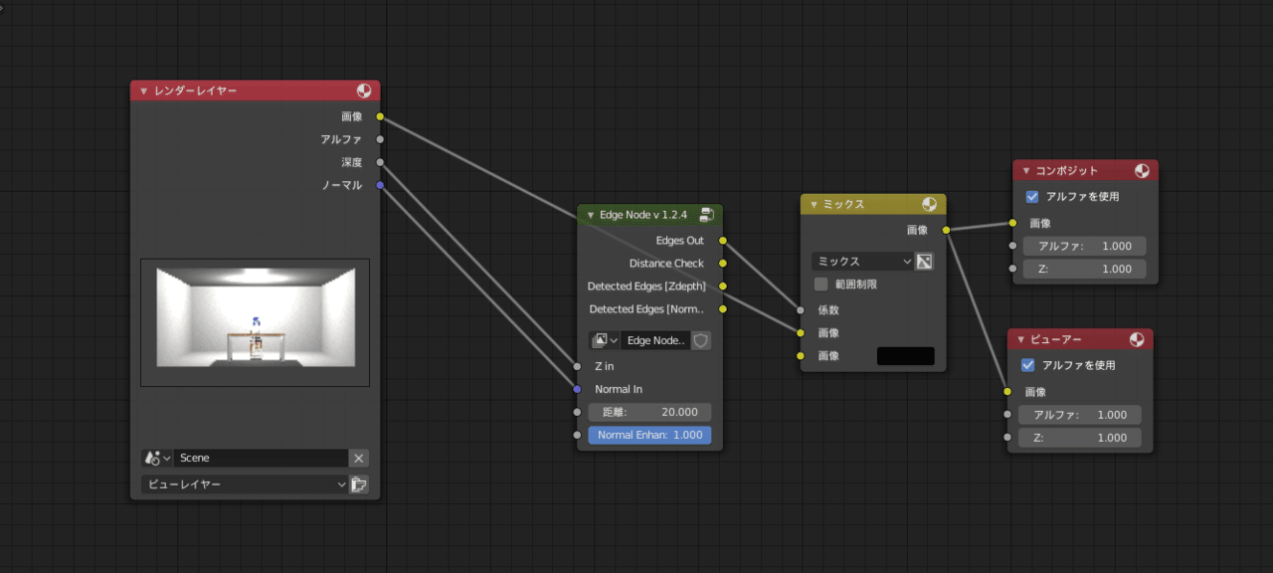1273x573 pixels.
Task: Click node group icon in Edge Node header
Action: (x=706, y=214)
